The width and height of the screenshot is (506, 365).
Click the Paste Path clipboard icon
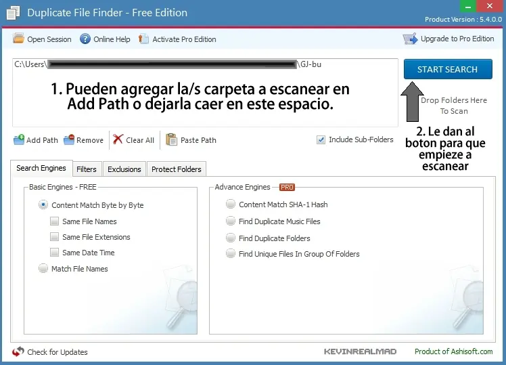171,139
